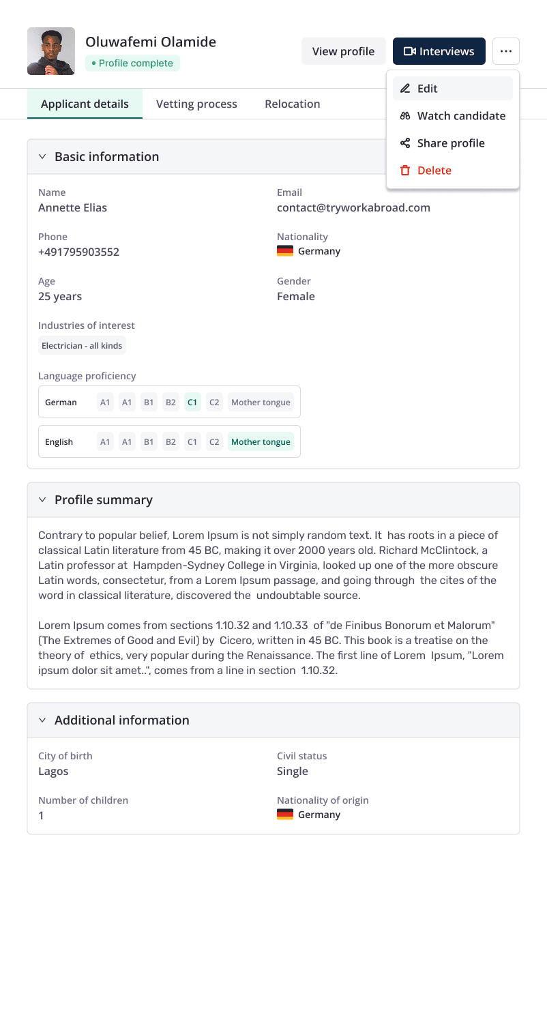
Task: Click the Germany flag under Nationality of origin
Action: click(284, 814)
